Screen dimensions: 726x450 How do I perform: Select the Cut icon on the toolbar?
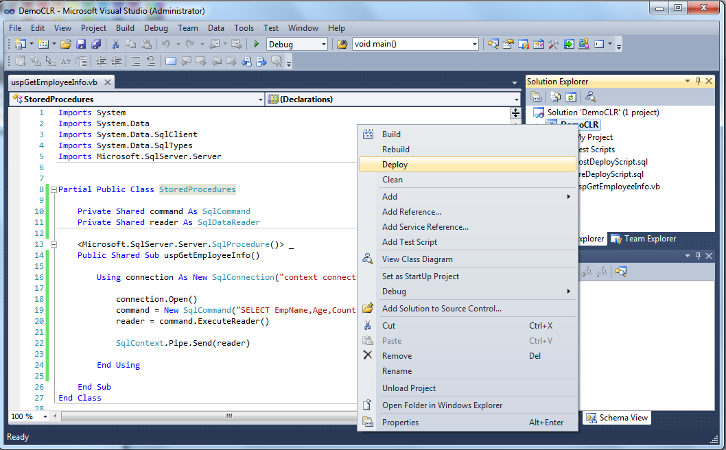[x=115, y=44]
